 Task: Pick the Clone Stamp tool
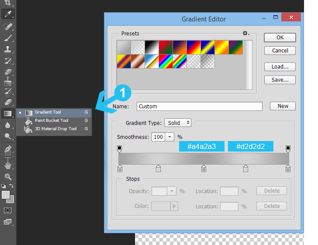[8, 49]
